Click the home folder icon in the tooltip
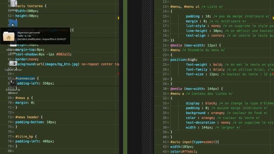This screenshot has width=274, height=154. coord(9,36)
